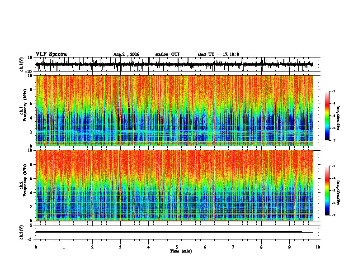Click the "6" kHz tick on ch.2 frequency axis
This screenshot has height=277, width=358.
coord(31,179)
